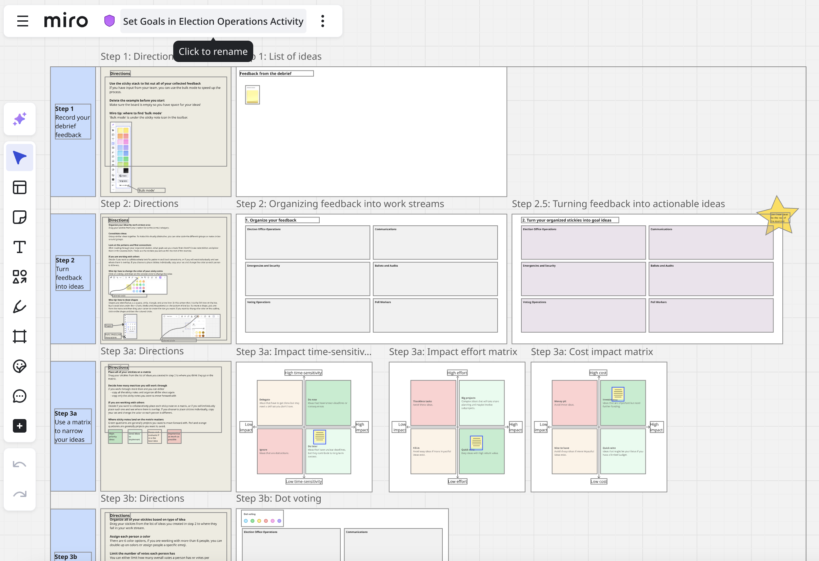Select the Frames tool
Viewport: 819px width, 561px height.
19,336
